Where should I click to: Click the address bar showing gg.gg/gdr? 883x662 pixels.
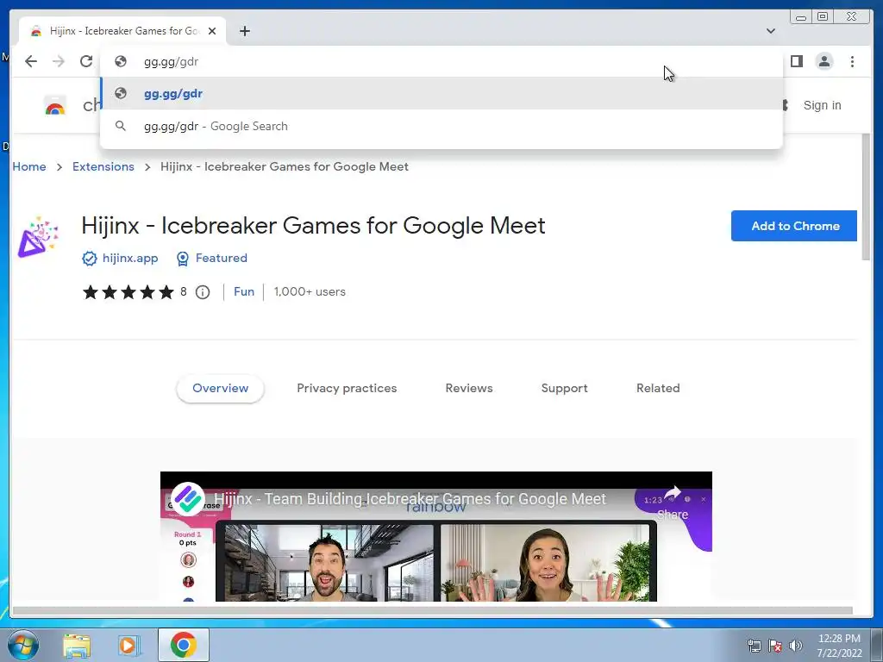pyautogui.click(x=441, y=61)
